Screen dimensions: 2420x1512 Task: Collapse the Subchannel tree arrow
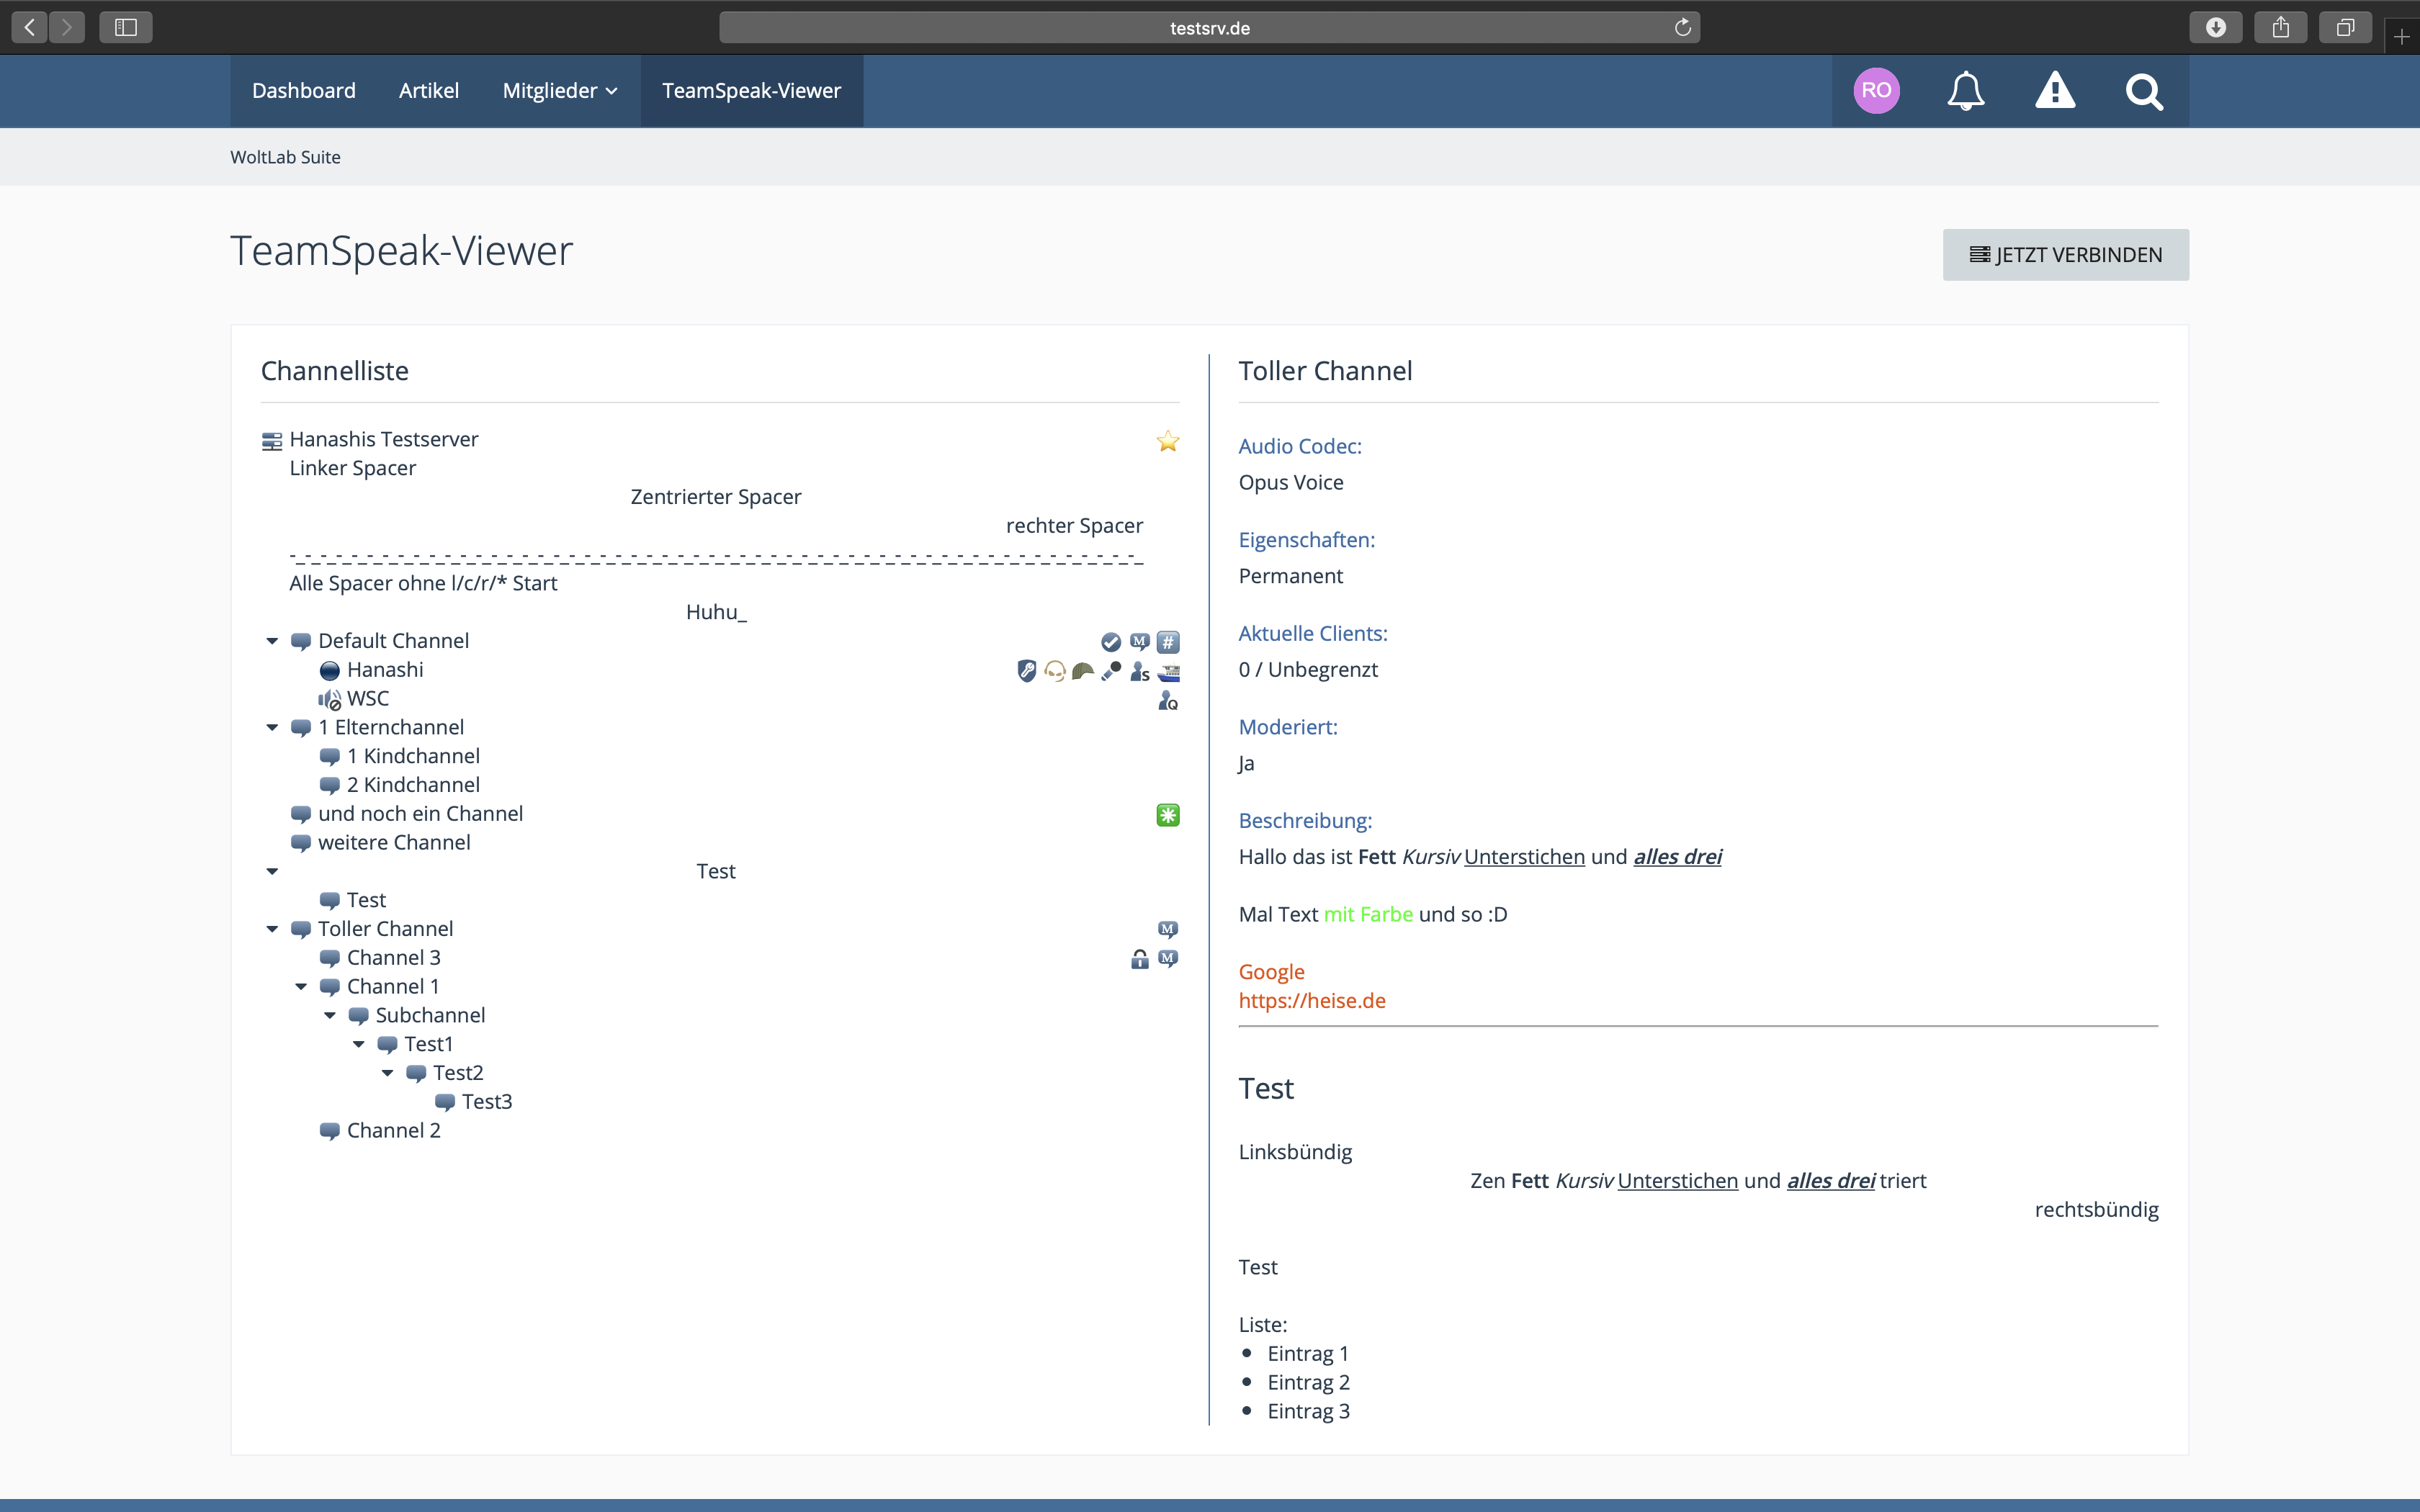pos(330,1016)
